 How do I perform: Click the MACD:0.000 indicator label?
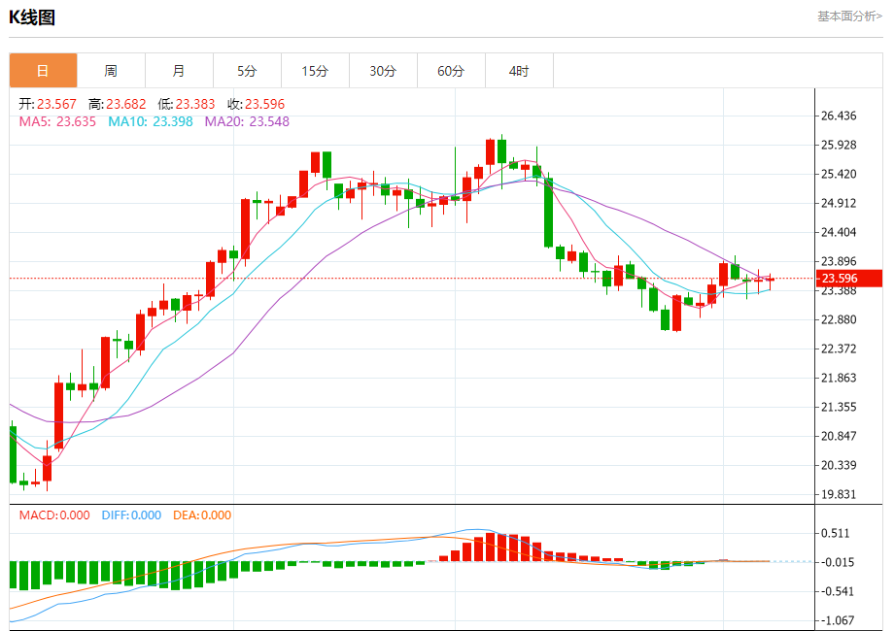coord(54,515)
